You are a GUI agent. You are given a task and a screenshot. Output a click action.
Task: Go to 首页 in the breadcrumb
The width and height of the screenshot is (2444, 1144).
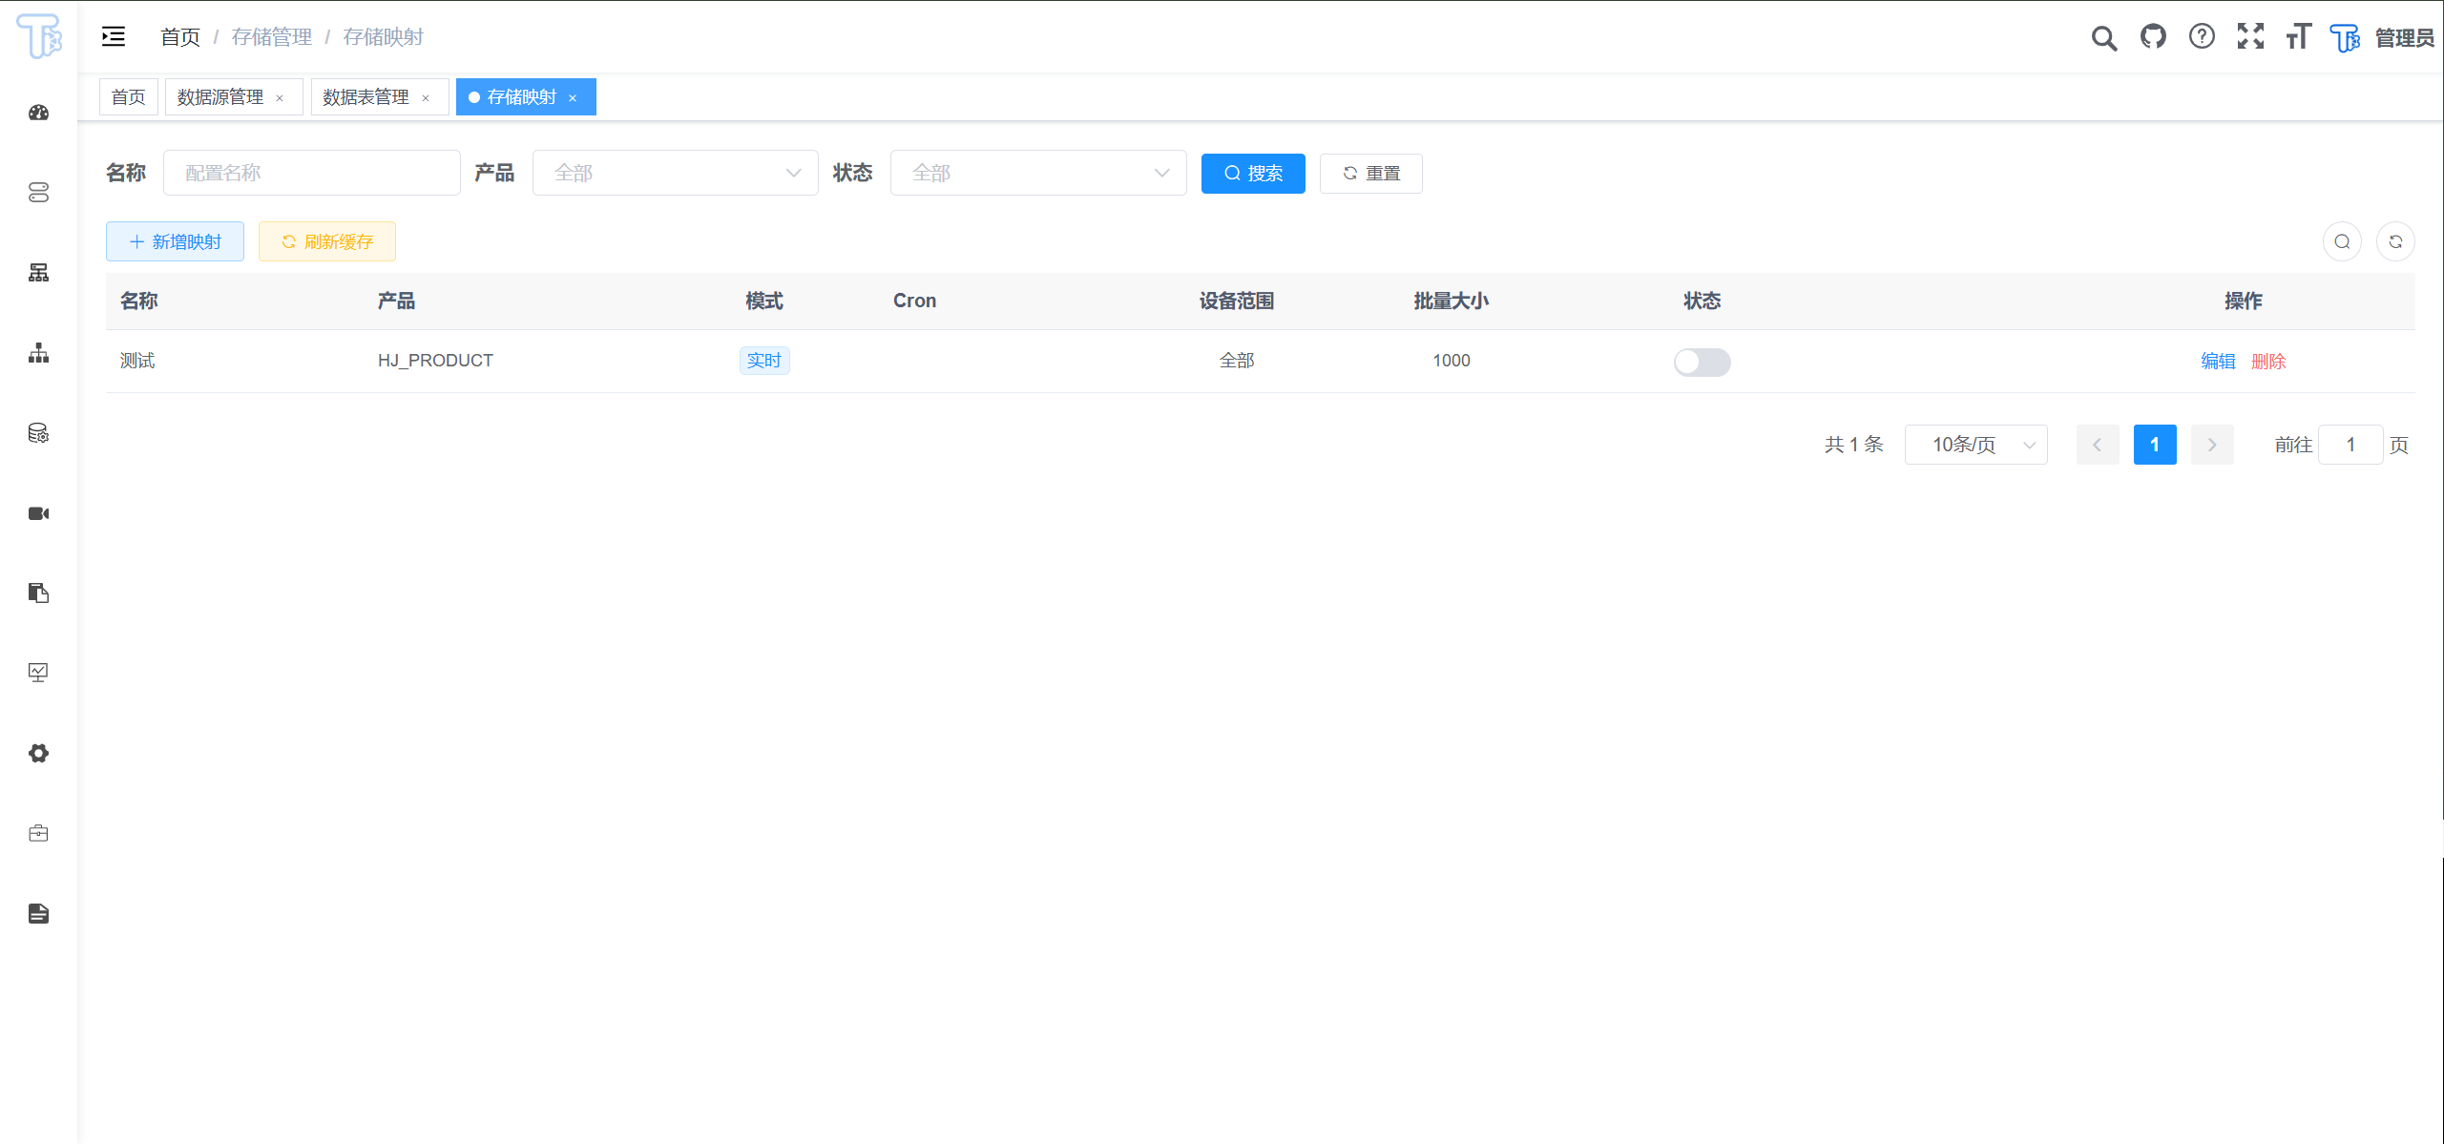(179, 37)
